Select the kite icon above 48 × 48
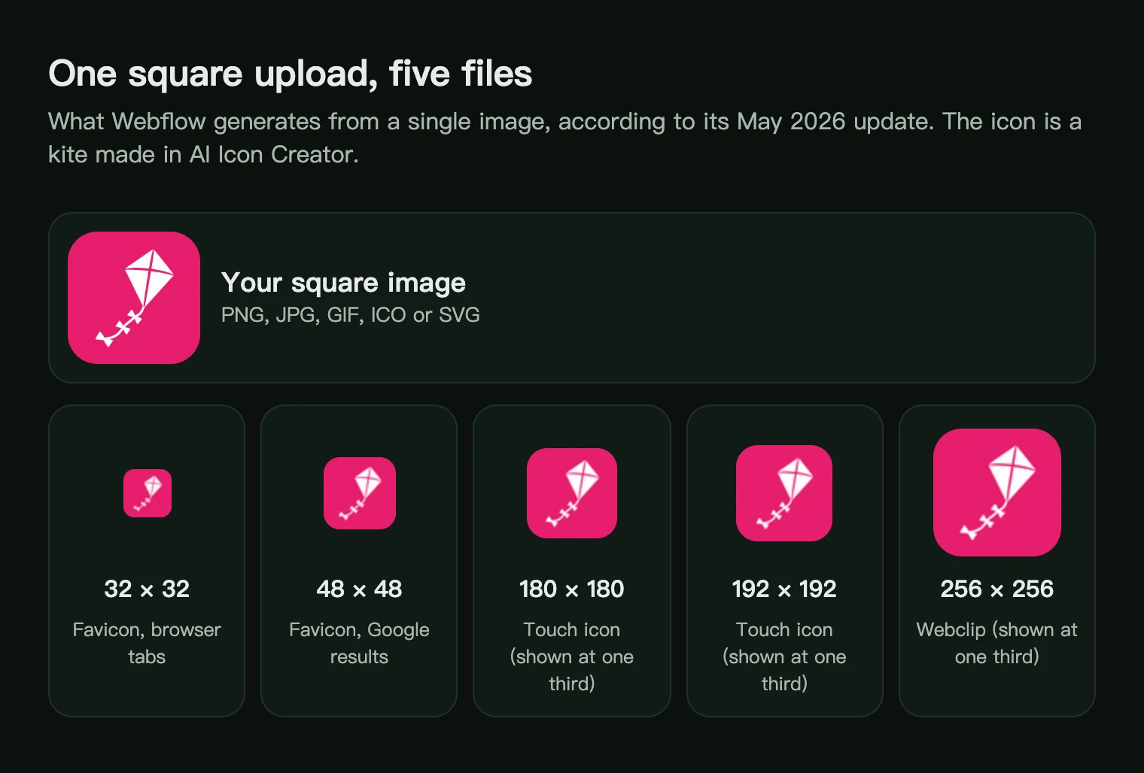The image size is (1144, 773). click(360, 493)
